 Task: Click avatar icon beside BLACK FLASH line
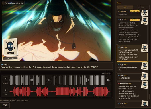[x=145, y=76]
